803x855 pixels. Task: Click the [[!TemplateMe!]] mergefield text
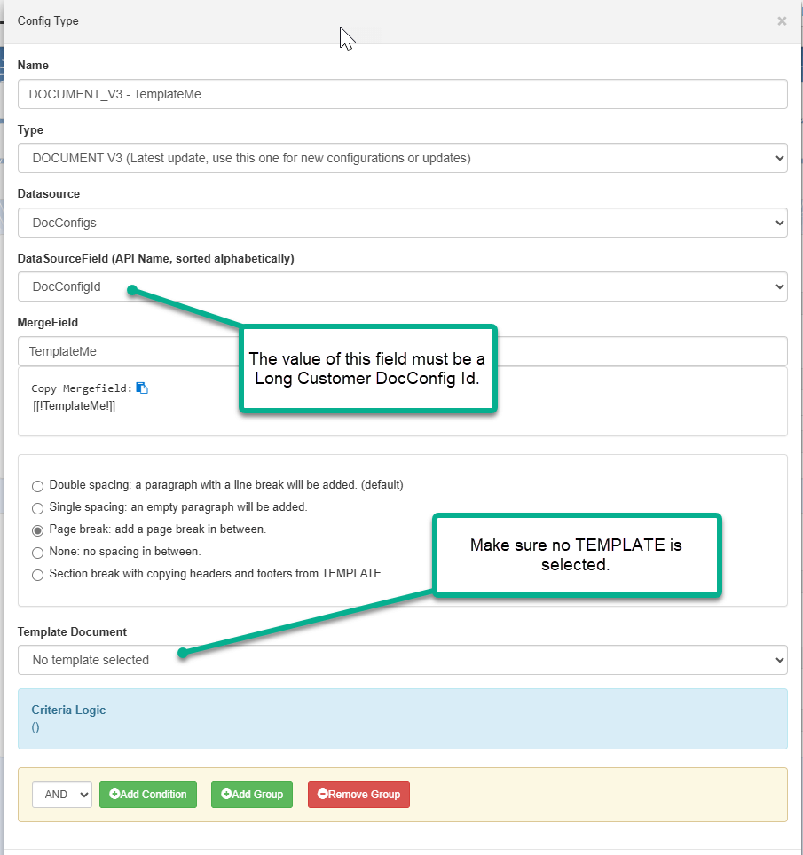tap(74, 405)
